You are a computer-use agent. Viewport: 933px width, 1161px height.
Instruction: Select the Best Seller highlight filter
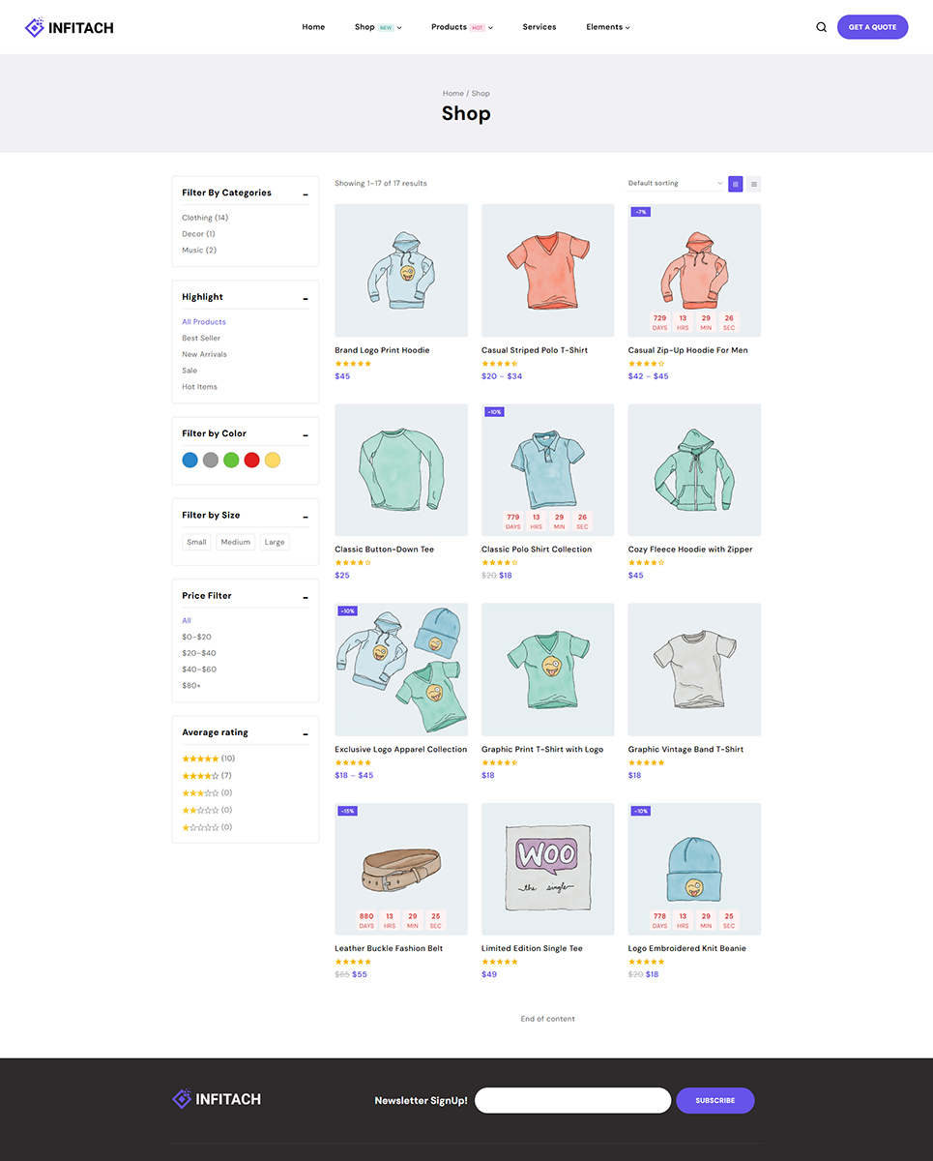(200, 338)
